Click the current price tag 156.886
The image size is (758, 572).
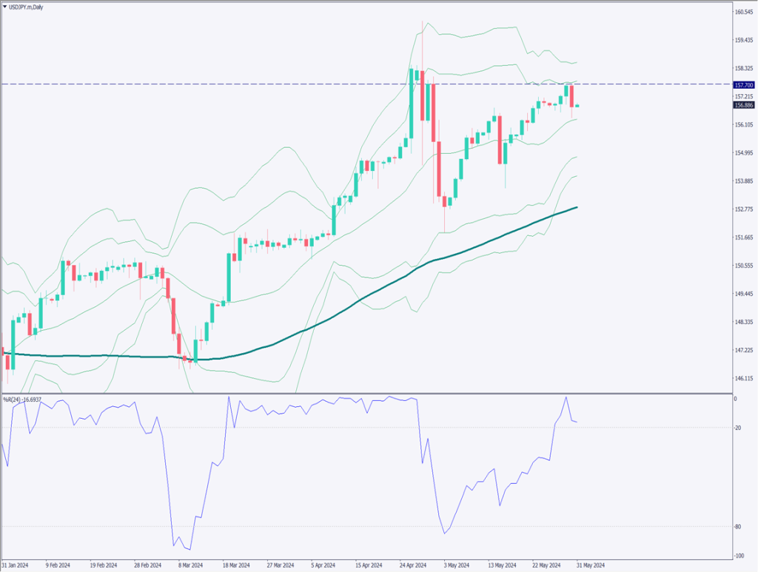pos(743,106)
